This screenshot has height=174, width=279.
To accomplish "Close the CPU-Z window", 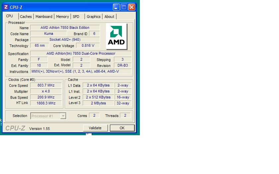I will tap(132, 7).
